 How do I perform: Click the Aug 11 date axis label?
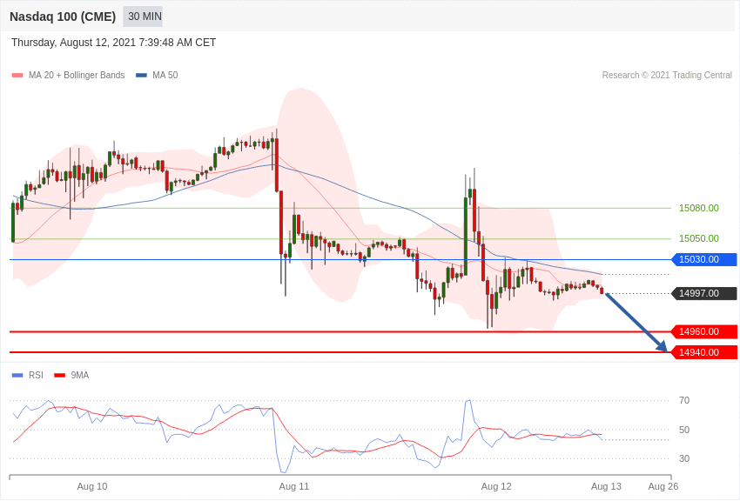(294, 486)
